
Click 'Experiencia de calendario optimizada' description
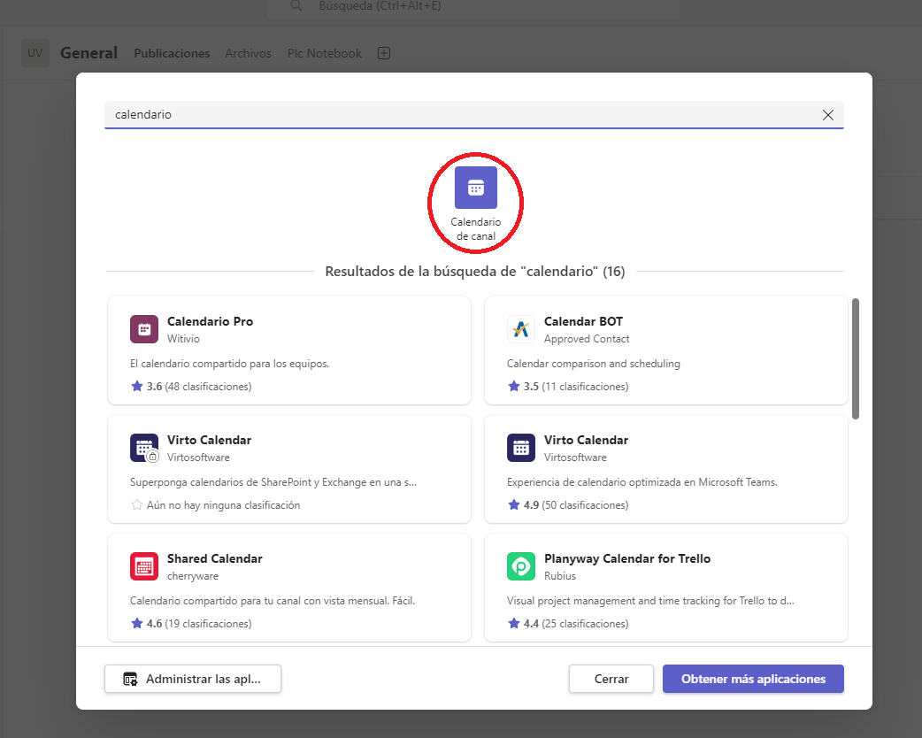(642, 482)
